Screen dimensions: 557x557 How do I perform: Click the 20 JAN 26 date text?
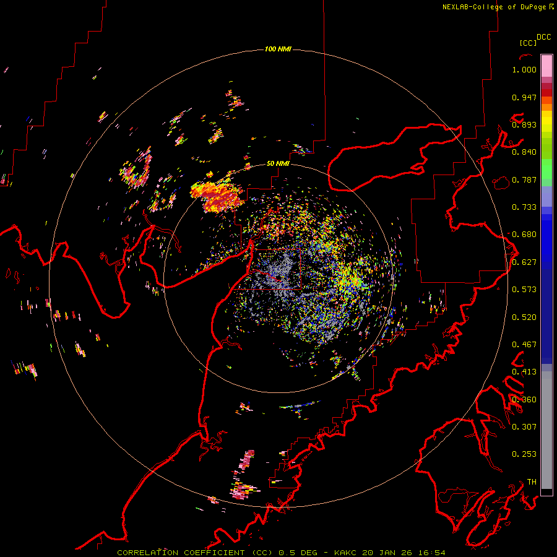pos(387,553)
